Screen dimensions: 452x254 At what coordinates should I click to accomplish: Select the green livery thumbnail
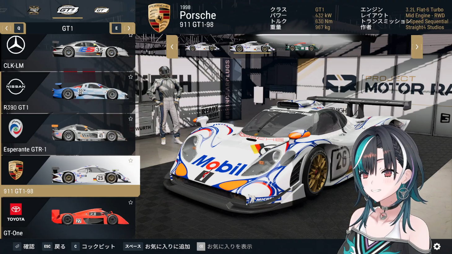coord(302,47)
